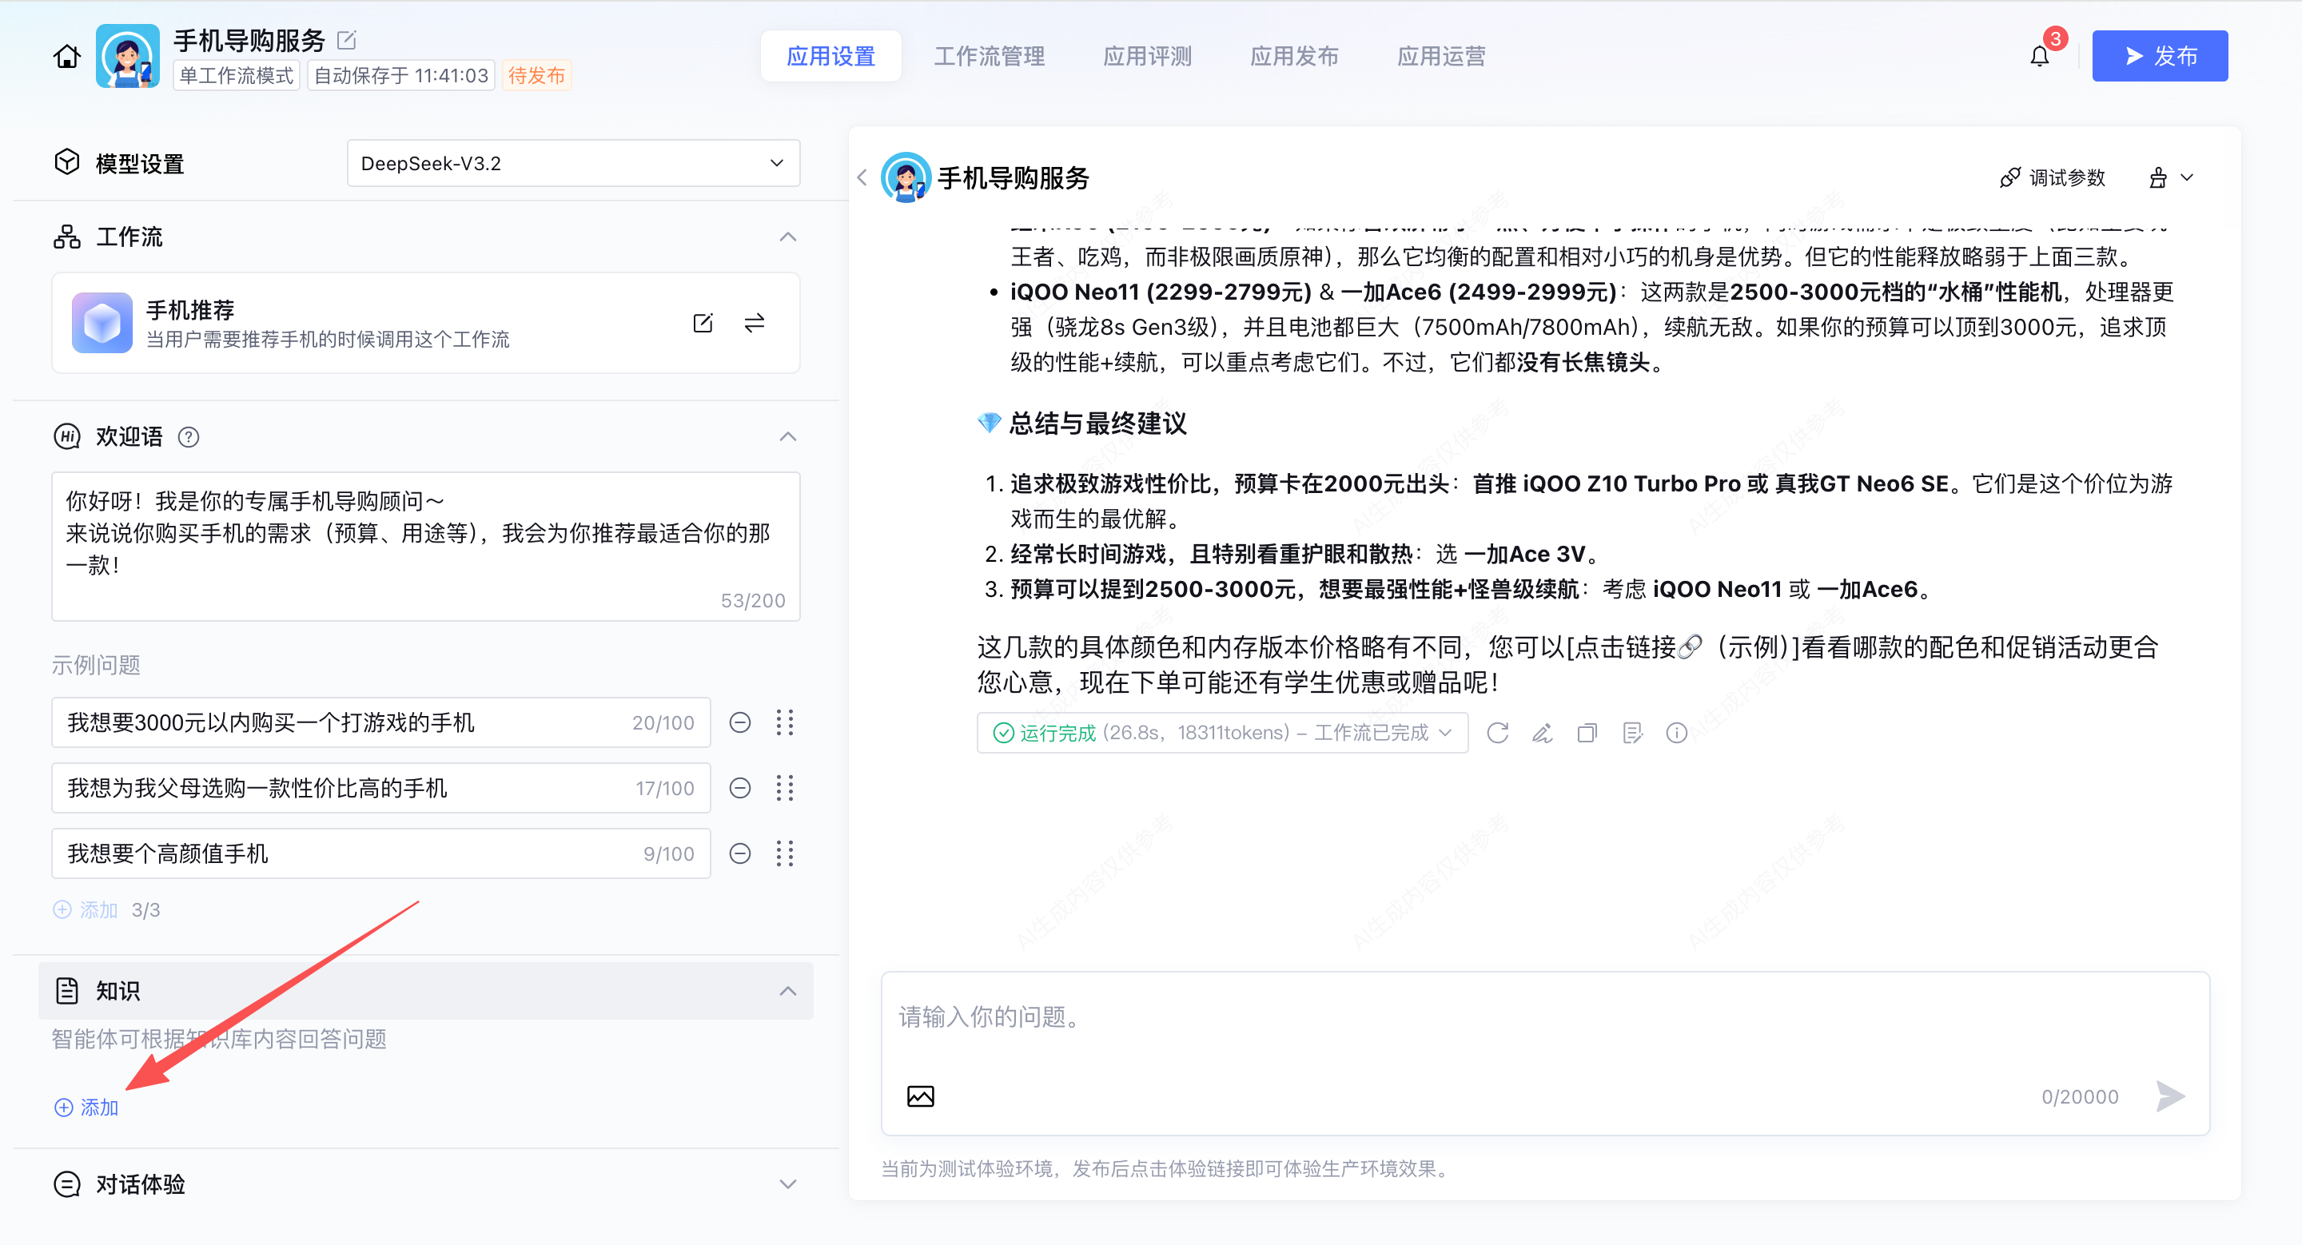
Task: Click the 单工作流模式 tag
Action: click(236, 75)
